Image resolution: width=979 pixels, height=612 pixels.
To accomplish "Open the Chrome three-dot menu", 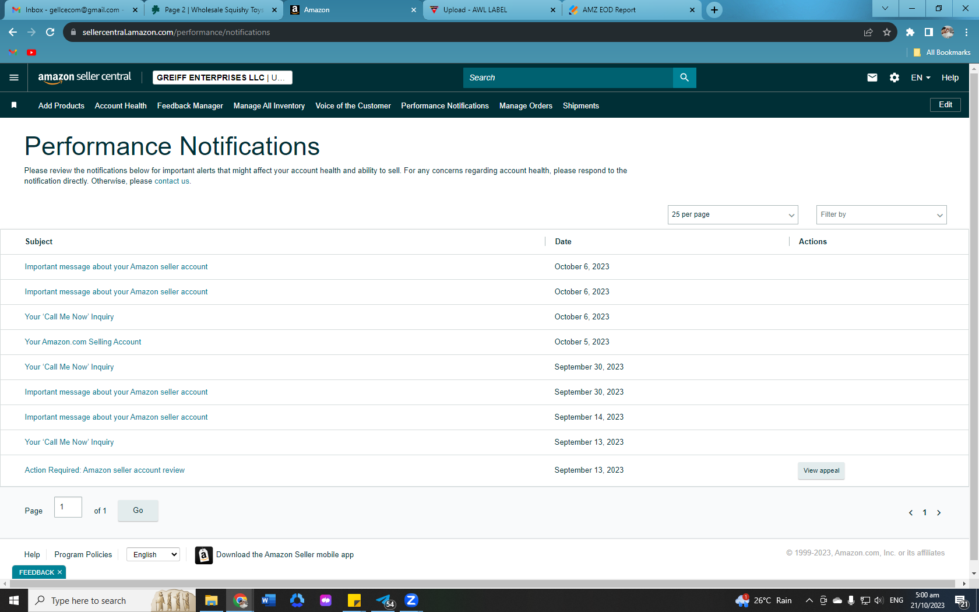I will pos(966,32).
